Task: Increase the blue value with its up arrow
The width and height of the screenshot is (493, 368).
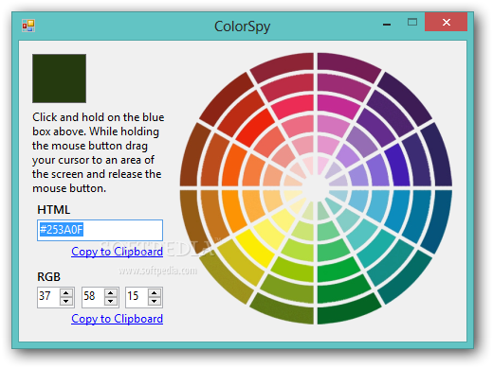Action: (x=155, y=292)
